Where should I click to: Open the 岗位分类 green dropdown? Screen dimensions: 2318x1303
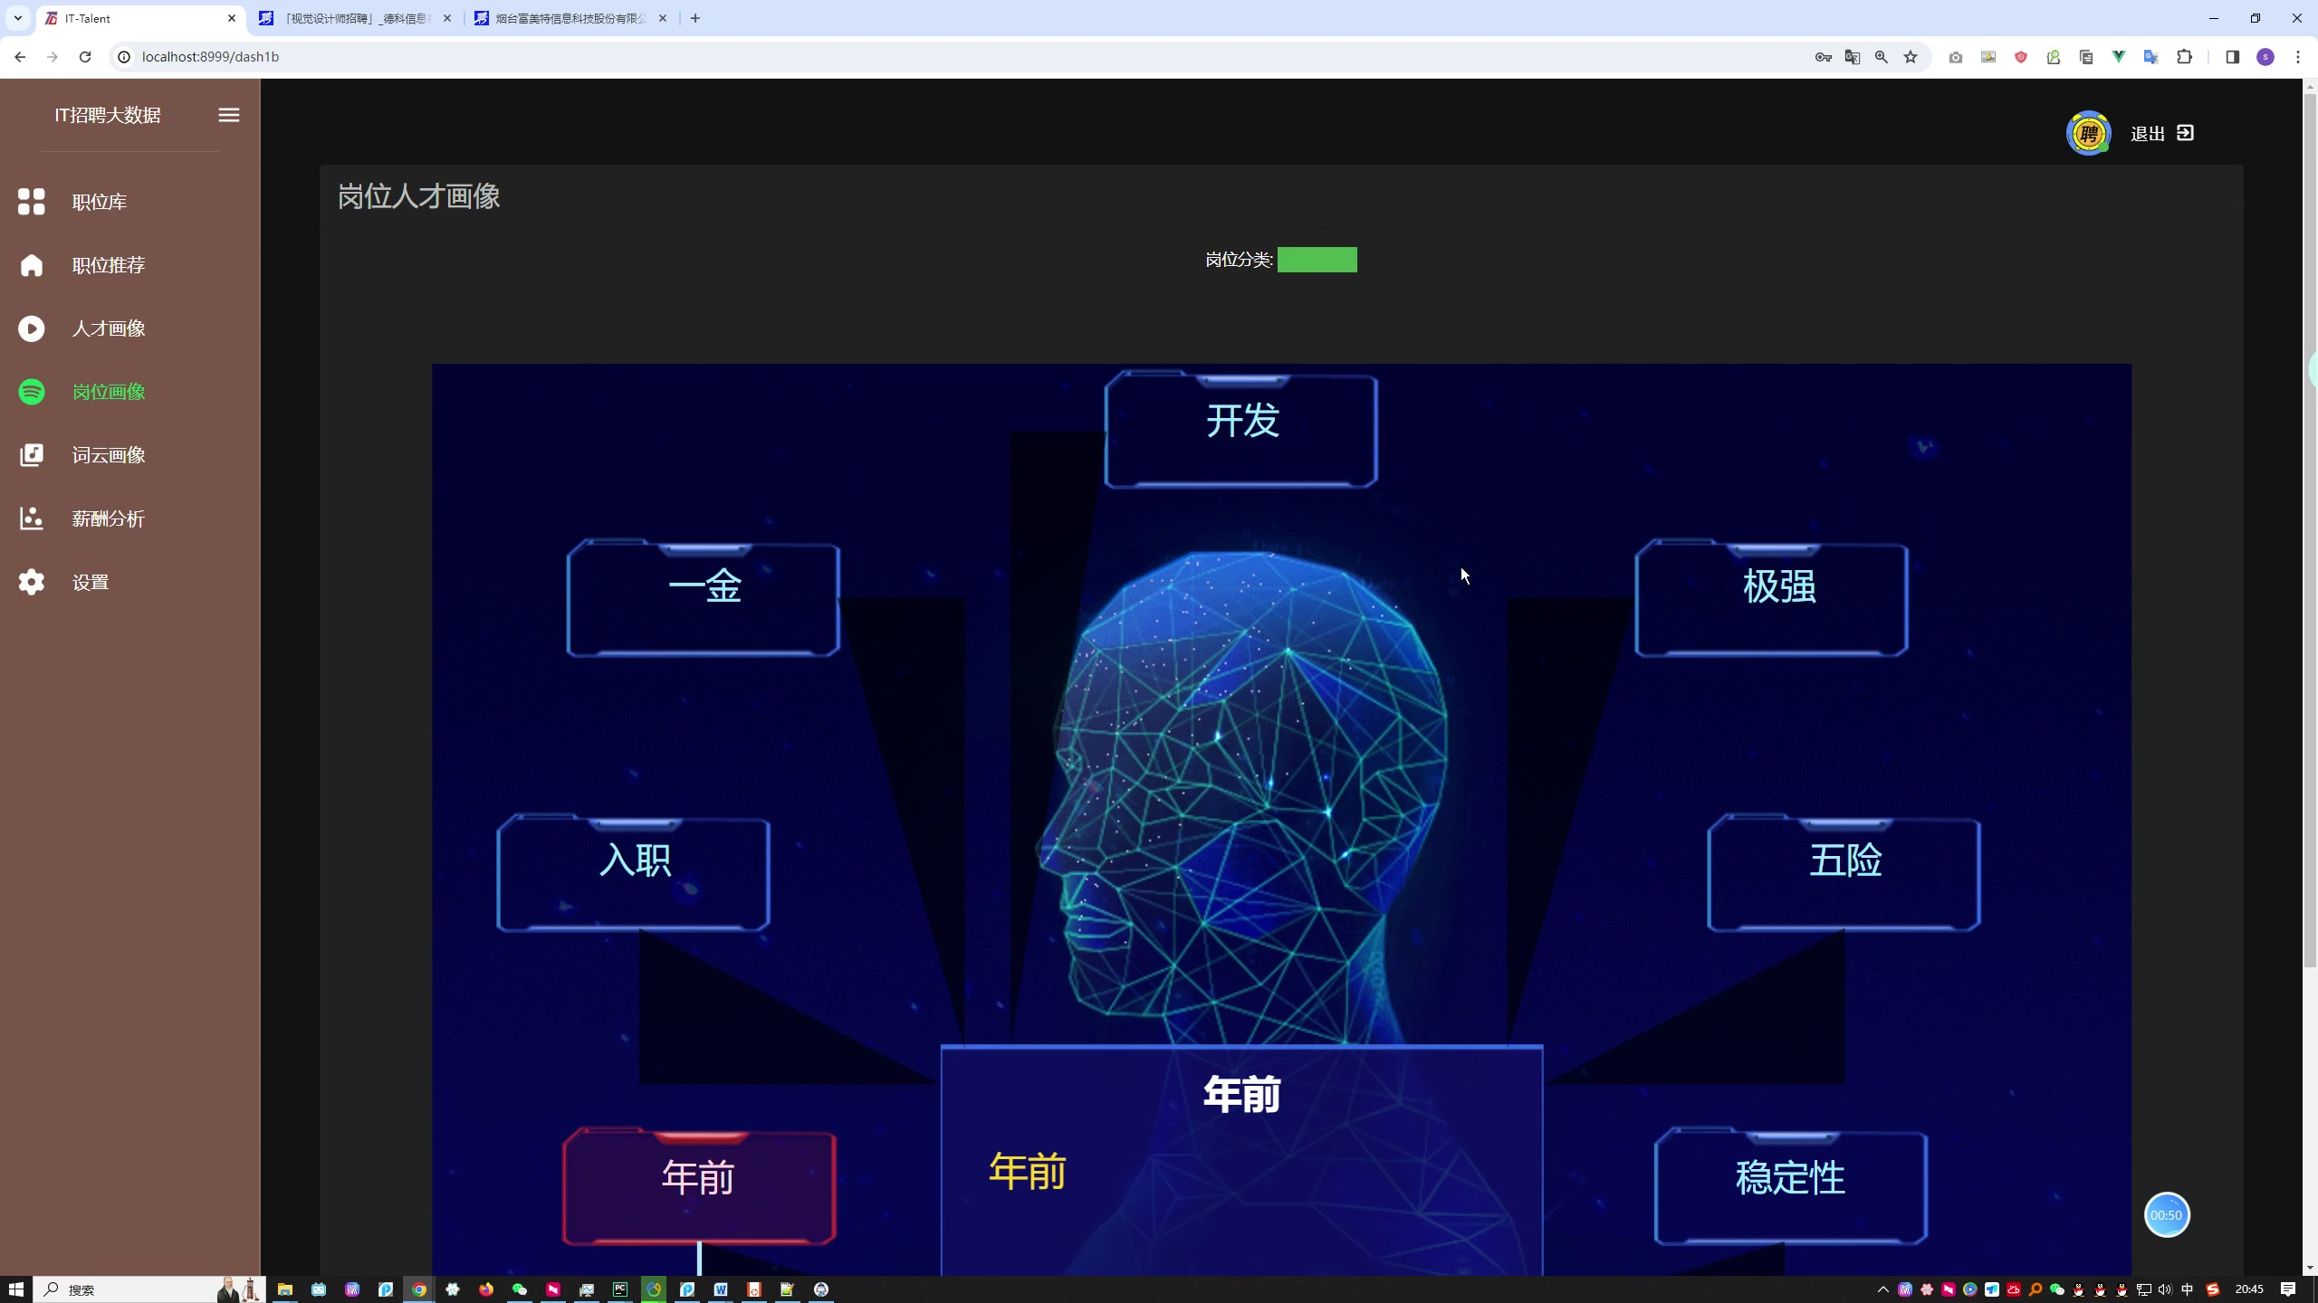click(1317, 260)
